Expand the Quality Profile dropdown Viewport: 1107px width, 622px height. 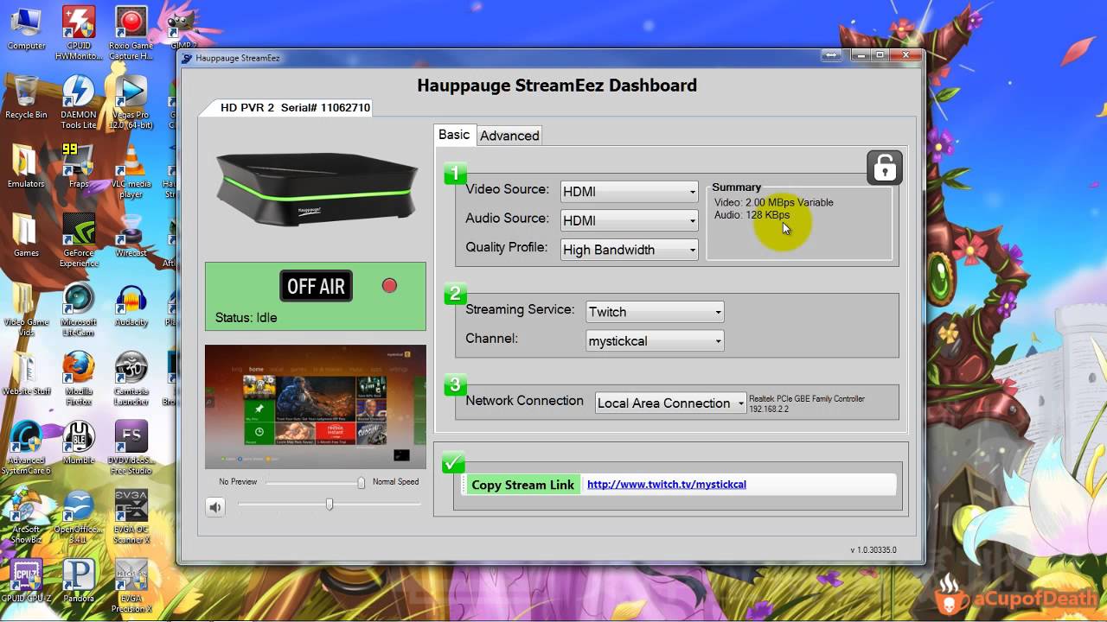(x=629, y=250)
